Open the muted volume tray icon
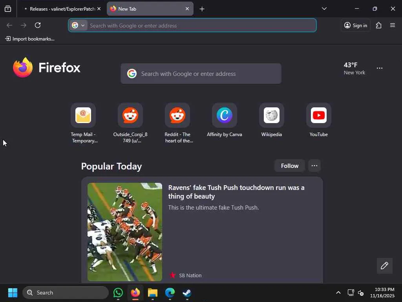Viewport: 402px width, 302px height. coord(361,293)
